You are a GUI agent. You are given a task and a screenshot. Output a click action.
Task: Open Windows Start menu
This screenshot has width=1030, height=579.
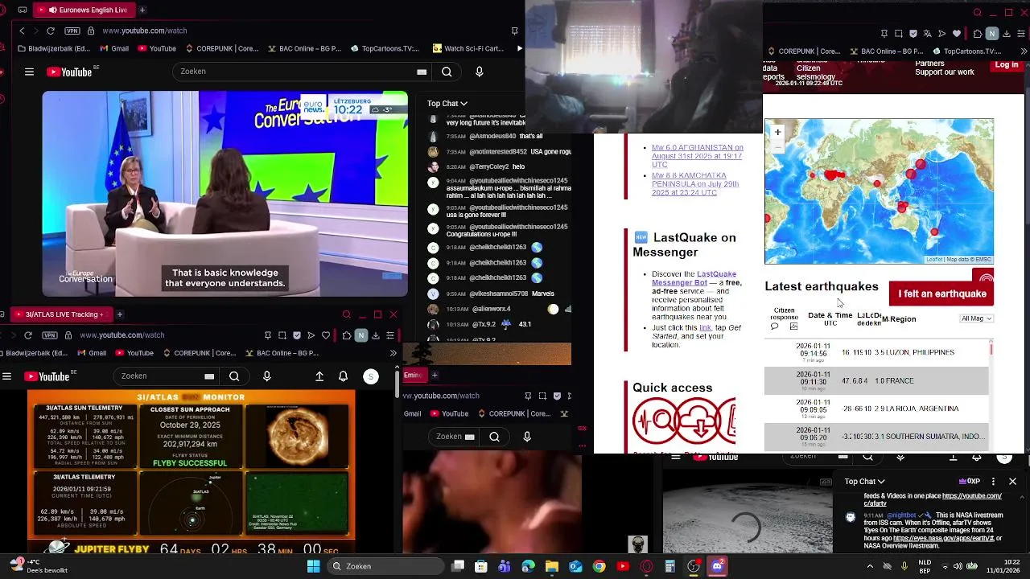[x=313, y=566]
